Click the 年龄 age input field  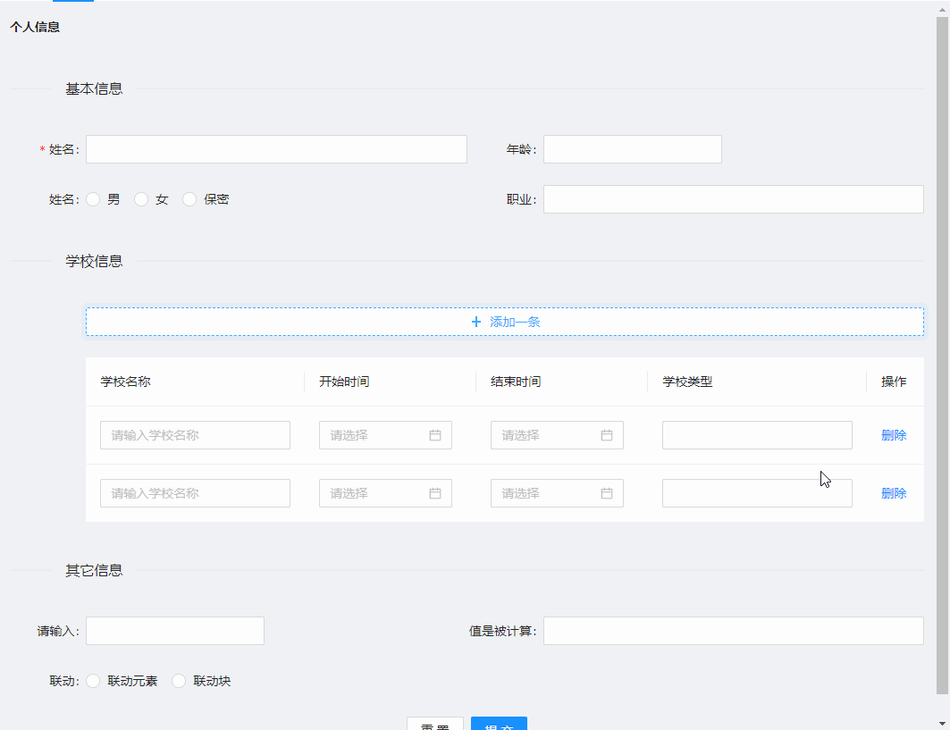[633, 149]
